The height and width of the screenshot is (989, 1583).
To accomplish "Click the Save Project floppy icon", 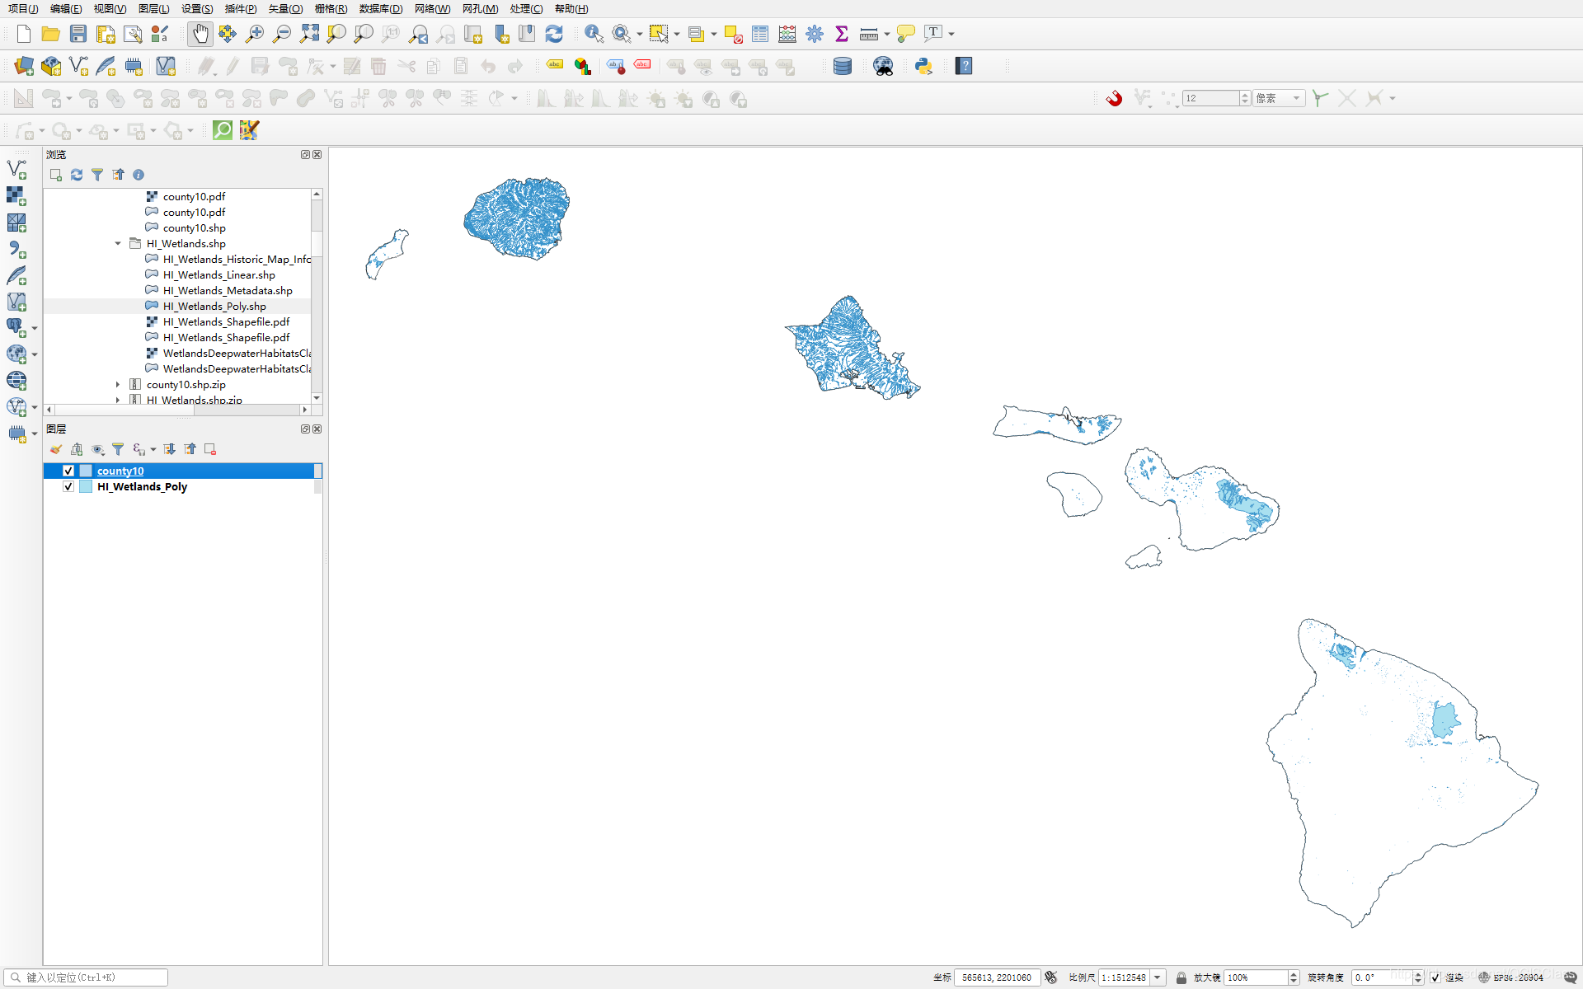I will click(78, 34).
